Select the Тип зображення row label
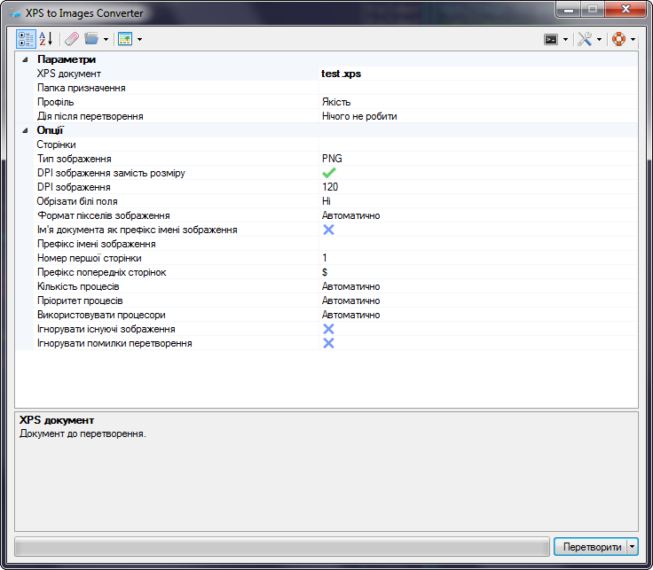653x570 pixels. [x=75, y=159]
